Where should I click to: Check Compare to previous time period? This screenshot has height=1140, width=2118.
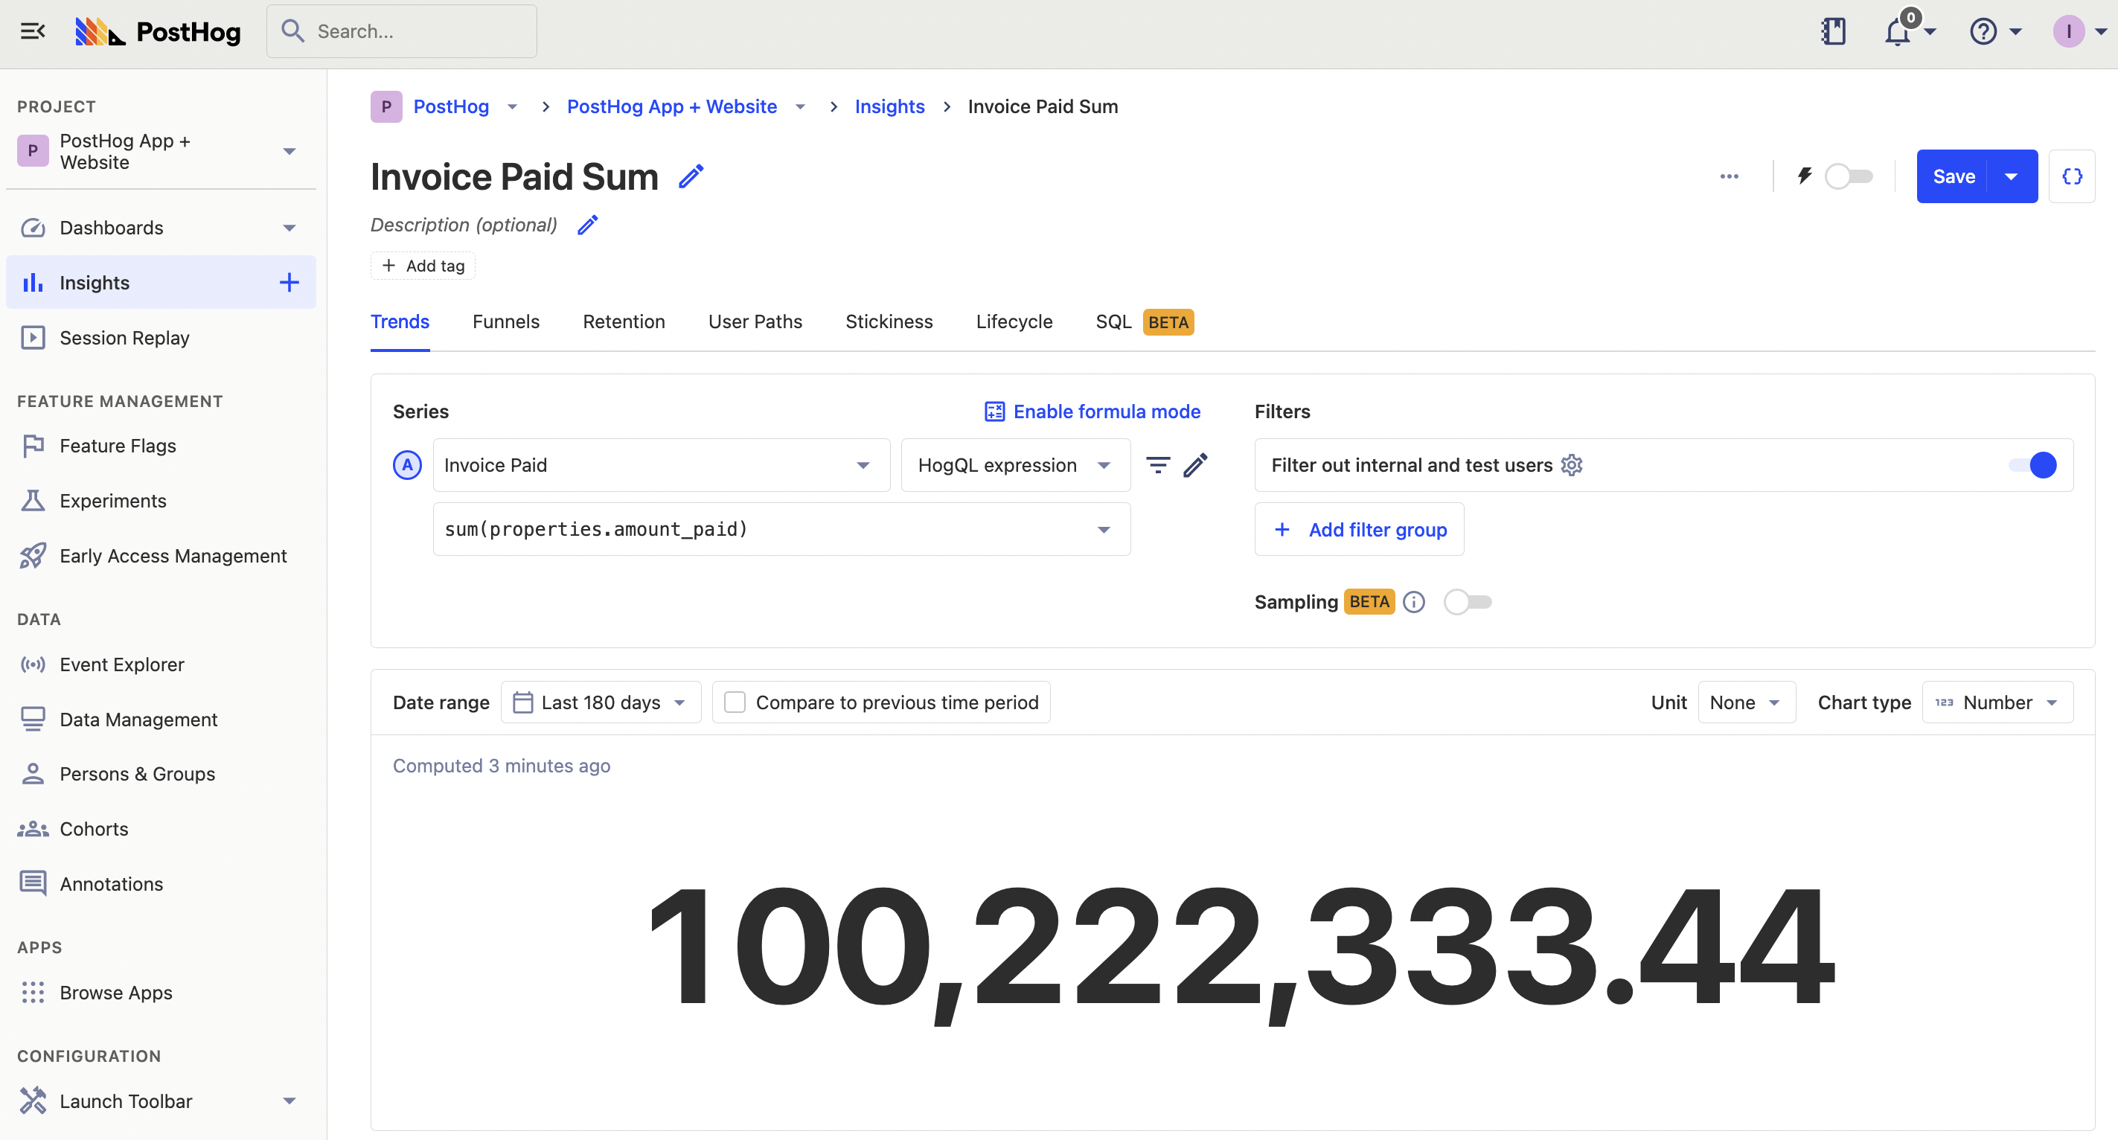(735, 702)
